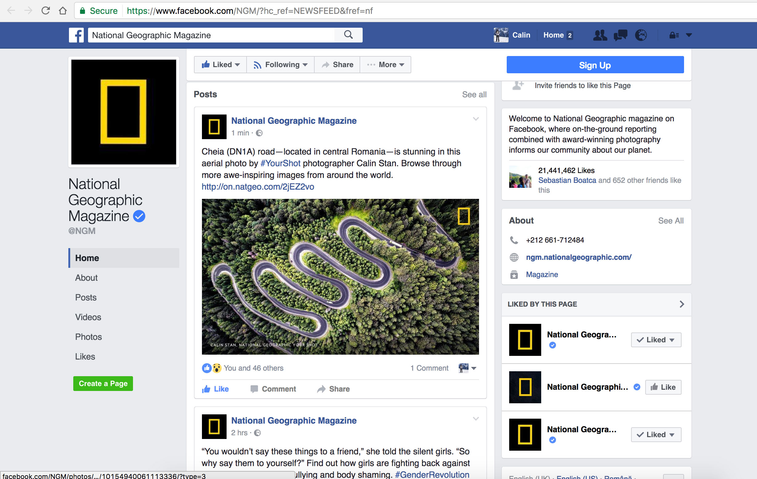Open Liked dropdown of third liked page

[656, 435]
